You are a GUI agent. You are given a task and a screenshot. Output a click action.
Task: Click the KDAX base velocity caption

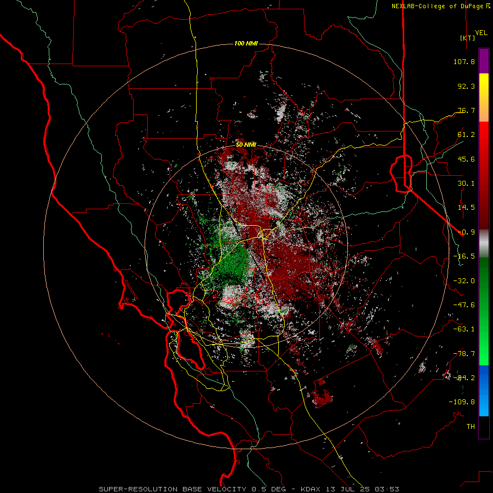click(x=249, y=489)
